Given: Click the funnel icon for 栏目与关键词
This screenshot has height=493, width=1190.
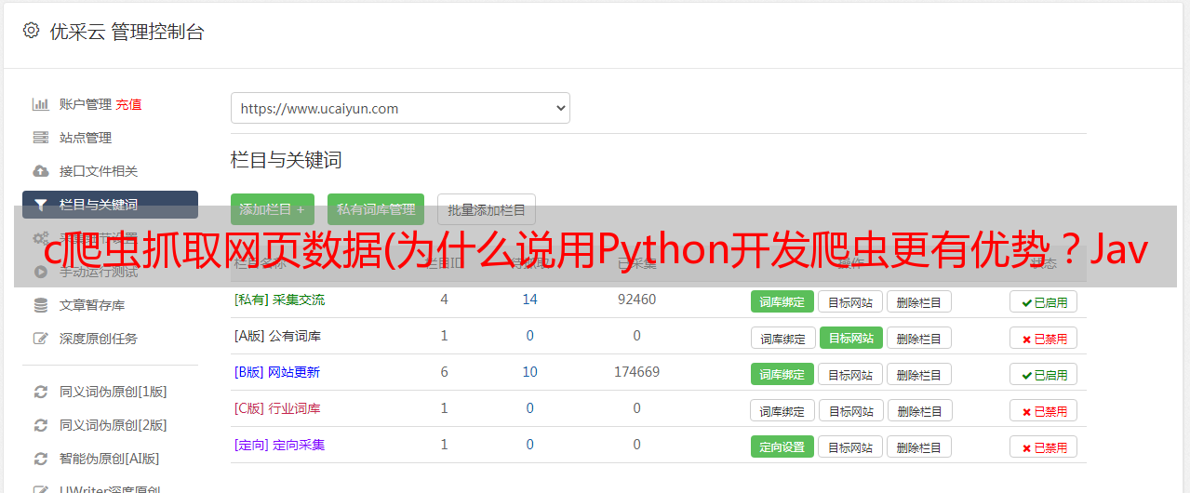Looking at the screenshot, I should 40,205.
